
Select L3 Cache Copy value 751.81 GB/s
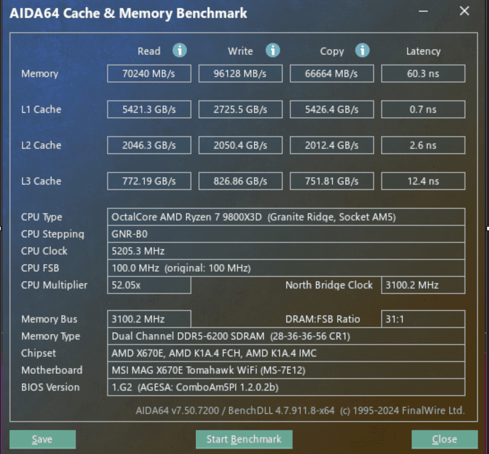click(332, 181)
